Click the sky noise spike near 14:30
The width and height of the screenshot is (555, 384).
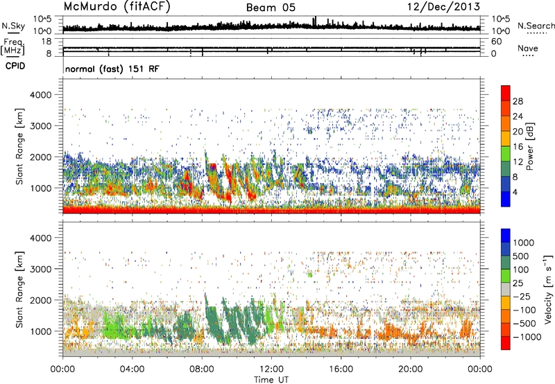click(x=315, y=22)
